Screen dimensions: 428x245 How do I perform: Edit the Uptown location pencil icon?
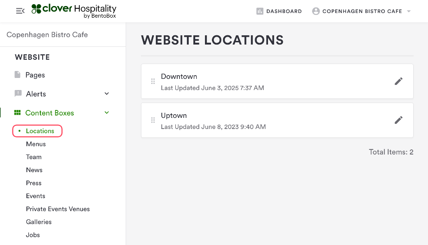tap(398, 120)
